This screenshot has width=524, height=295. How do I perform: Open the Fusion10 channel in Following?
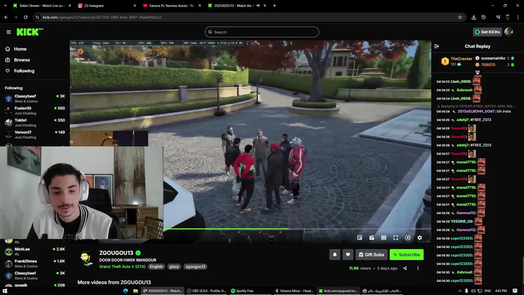tap(35, 111)
